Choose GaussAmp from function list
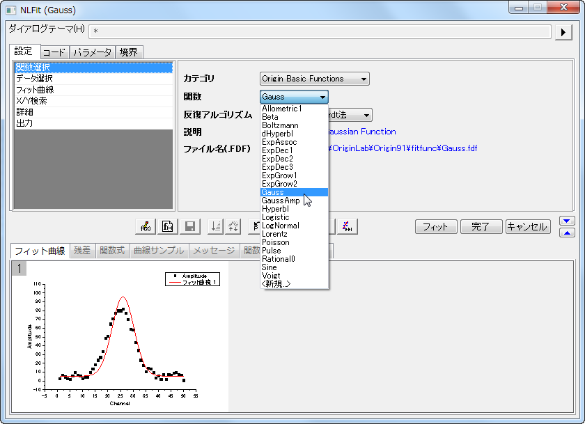Screen dimensions: 585x424 (294, 201)
